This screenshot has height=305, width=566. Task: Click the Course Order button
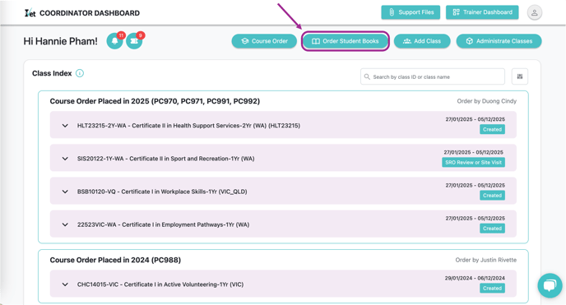click(264, 41)
